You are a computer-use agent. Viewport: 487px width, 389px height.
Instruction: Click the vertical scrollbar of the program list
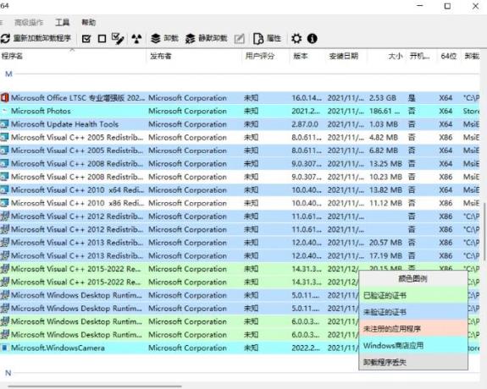coord(484,231)
